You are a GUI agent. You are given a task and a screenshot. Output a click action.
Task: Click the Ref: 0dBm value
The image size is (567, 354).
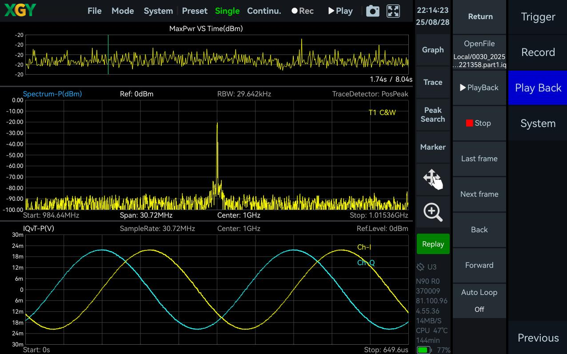point(136,94)
